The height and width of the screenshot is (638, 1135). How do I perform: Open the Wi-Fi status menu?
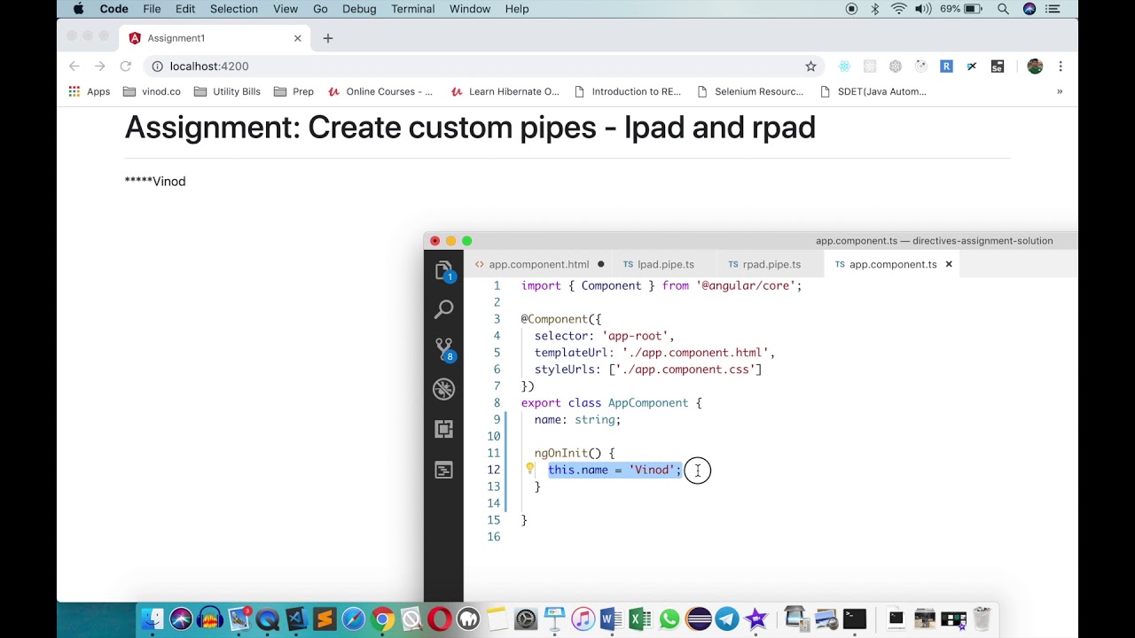click(x=899, y=9)
